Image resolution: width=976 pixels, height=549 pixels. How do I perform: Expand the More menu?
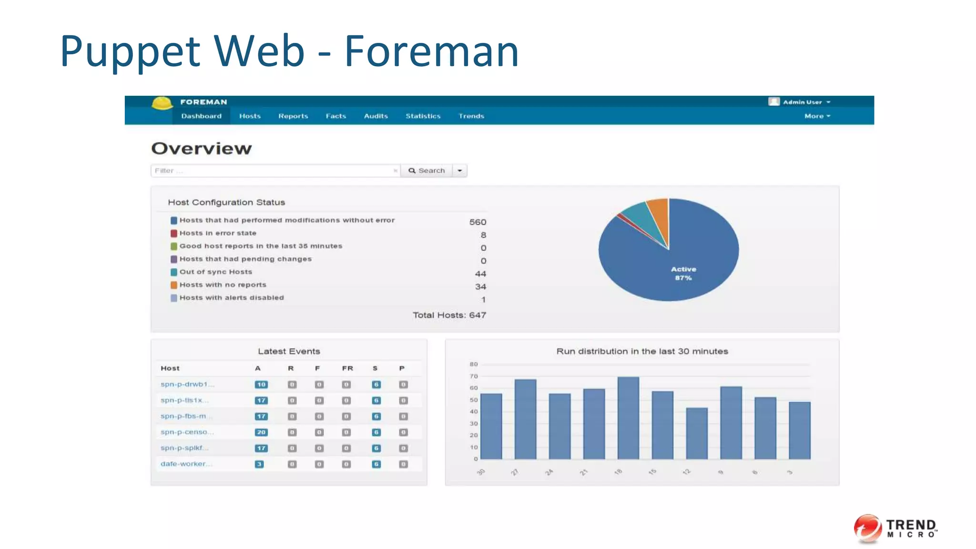tap(817, 116)
